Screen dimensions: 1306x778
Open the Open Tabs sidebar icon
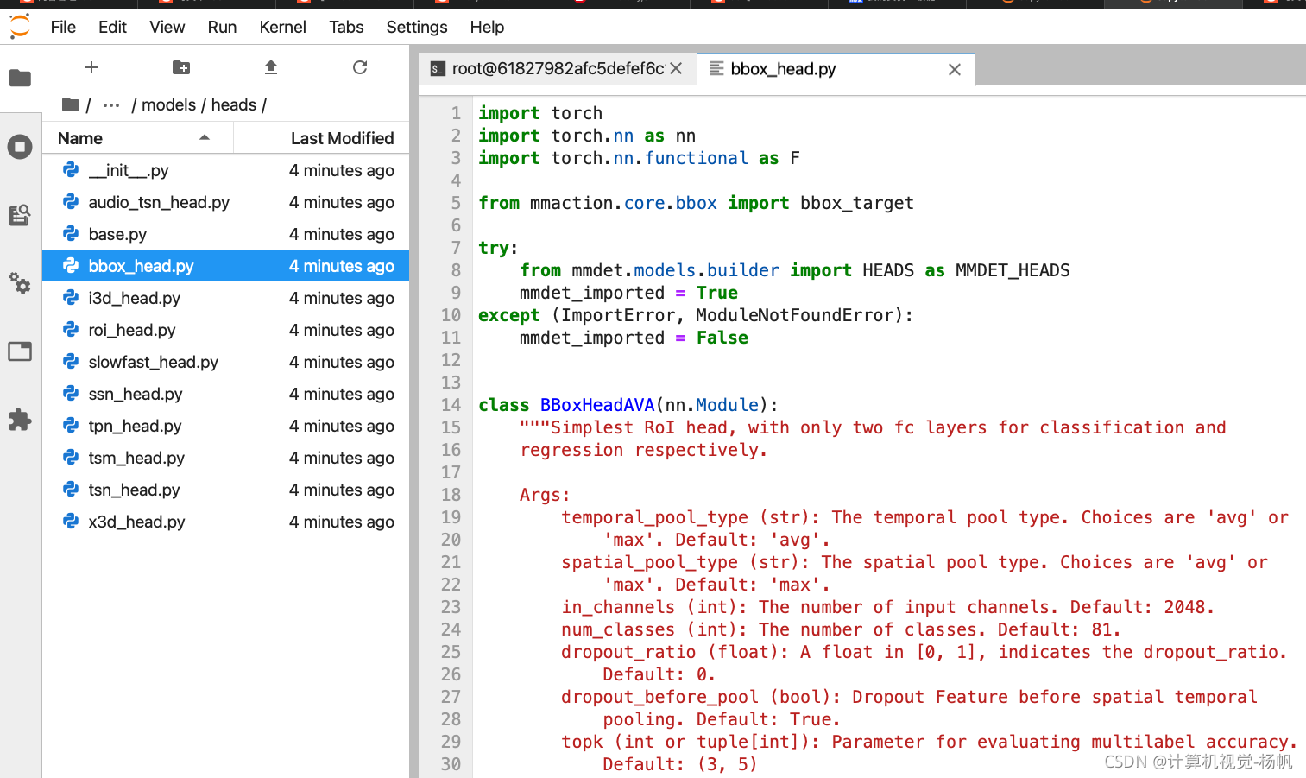20,351
